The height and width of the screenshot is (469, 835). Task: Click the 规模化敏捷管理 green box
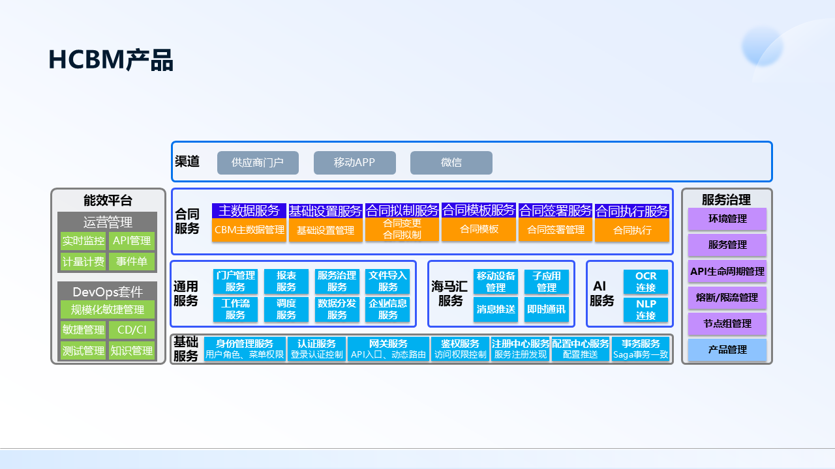[108, 309]
